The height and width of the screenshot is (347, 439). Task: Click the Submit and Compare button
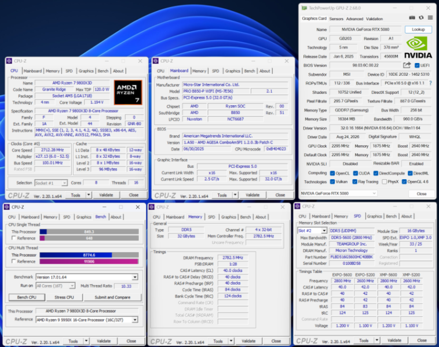(112, 297)
